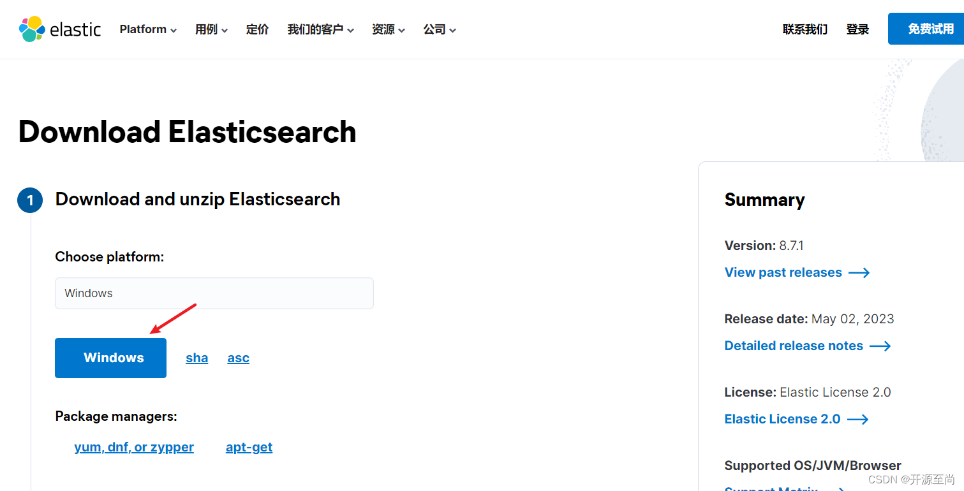Open the 我们的客户 menu

click(320, 29)
